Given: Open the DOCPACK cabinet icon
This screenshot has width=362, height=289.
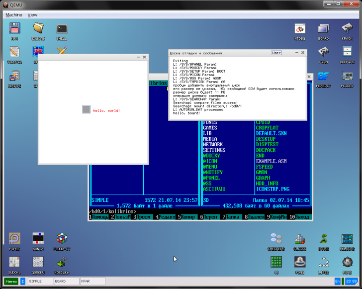Looking at the screenshot, I should pyautogui.click(x=347, y=55).
